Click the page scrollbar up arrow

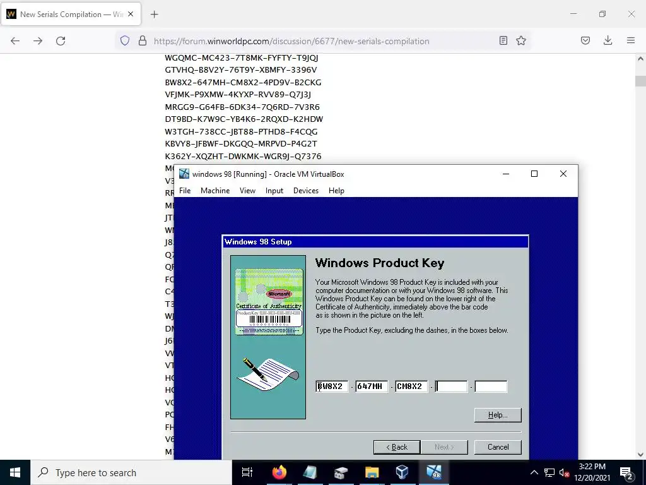click(640, 59)
